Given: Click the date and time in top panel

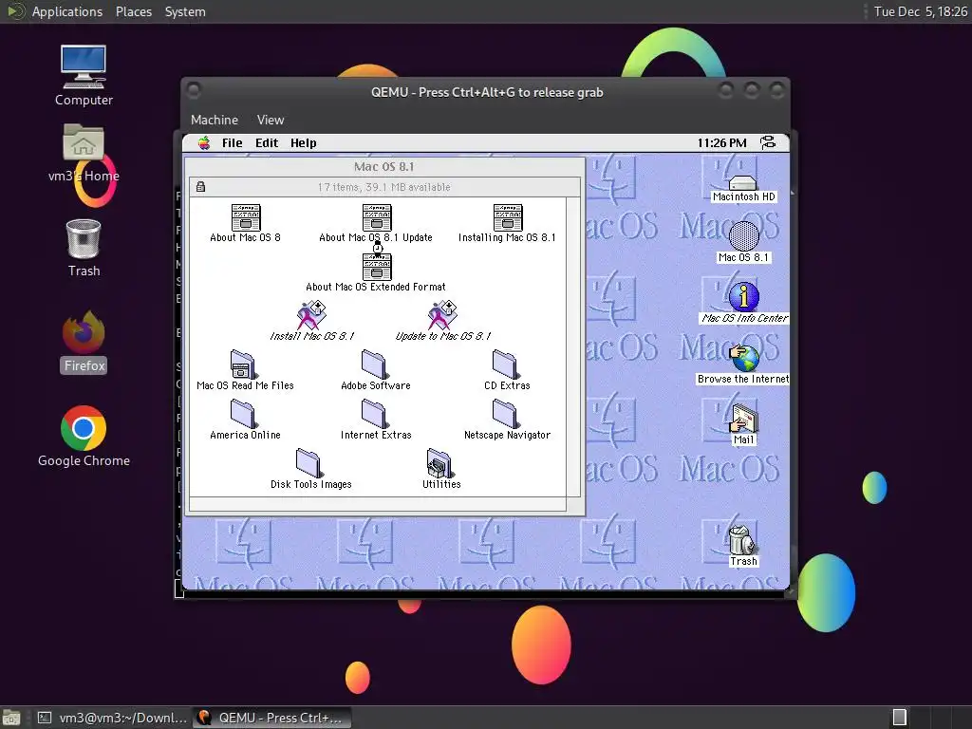Looking at the screenshot, I should (920, 11).
